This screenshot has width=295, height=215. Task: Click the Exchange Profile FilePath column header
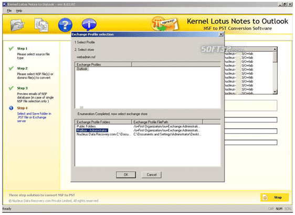tap(167, 122)
